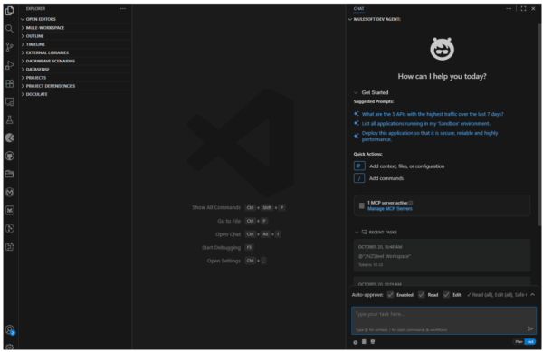Click the Go to File shortcut hint
543x352 pixels.
click(x=243, y=221)
